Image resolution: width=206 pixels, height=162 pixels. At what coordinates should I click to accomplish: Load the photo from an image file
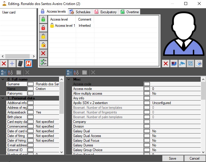(x=174, y=64)
